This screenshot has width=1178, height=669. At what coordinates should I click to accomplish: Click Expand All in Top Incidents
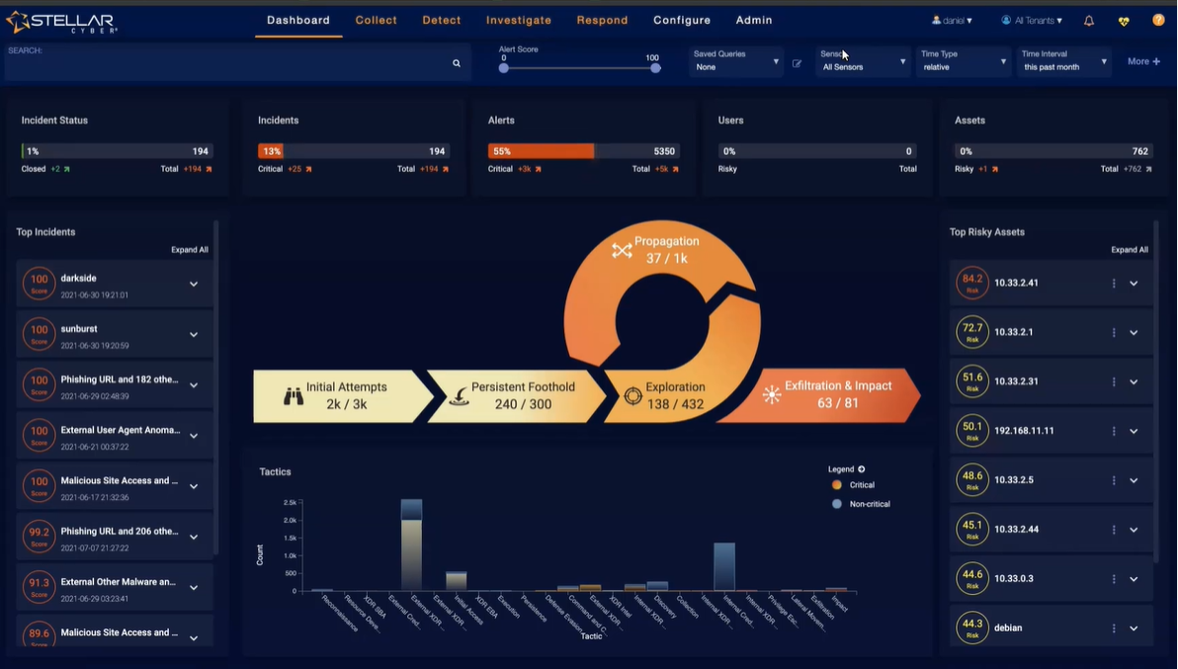[x=190, y=250]
